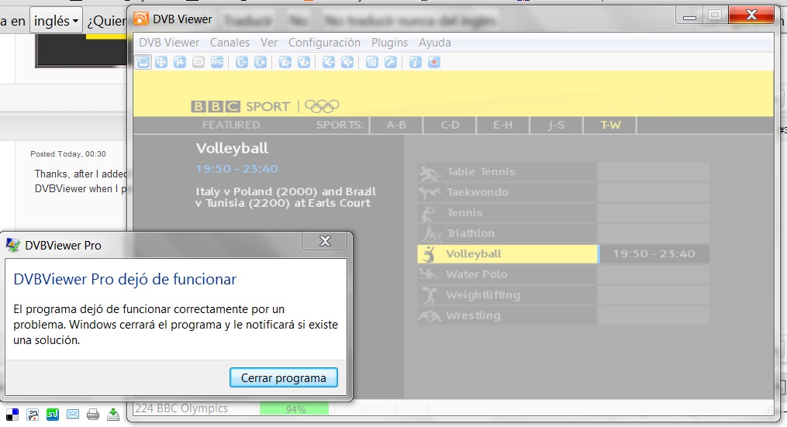Image resolution: width=787 pixels, height=427 pixels.
Task: Open the Canales menu
Action: [230, 43]
